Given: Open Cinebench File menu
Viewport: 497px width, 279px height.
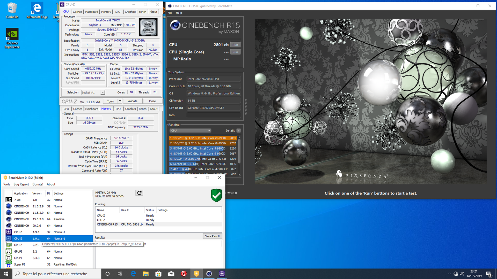Looking at the screenshot, I should (x=170, y=13).
